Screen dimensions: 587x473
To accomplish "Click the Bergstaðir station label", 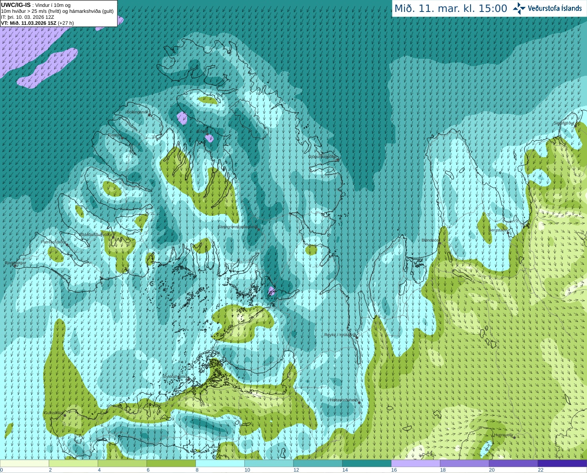I will (x=498, y=230).
